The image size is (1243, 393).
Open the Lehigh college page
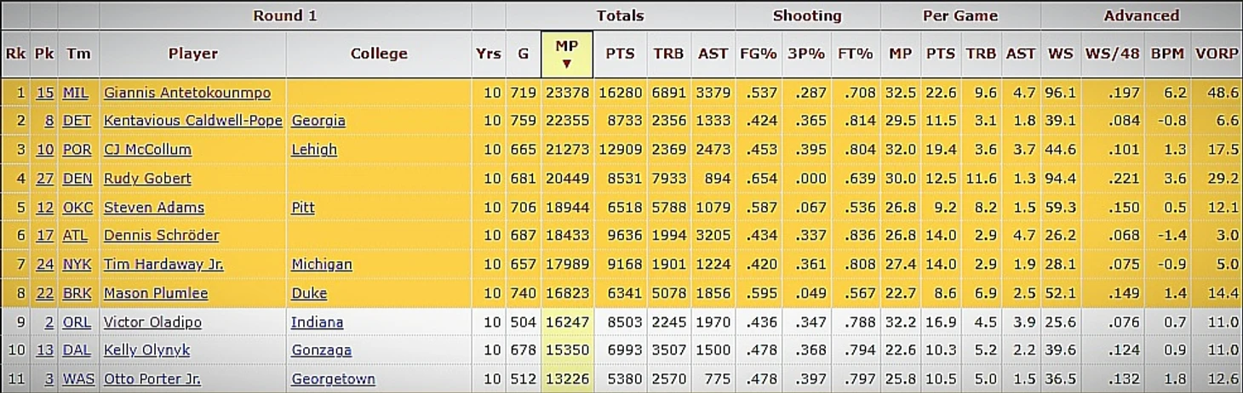coord(314,150)
